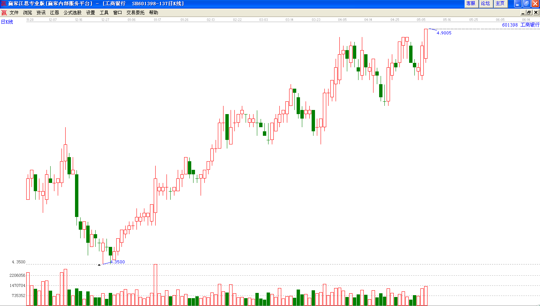Open the 交易委托 menu
The image size is (540, 306).
coord(136,13)
